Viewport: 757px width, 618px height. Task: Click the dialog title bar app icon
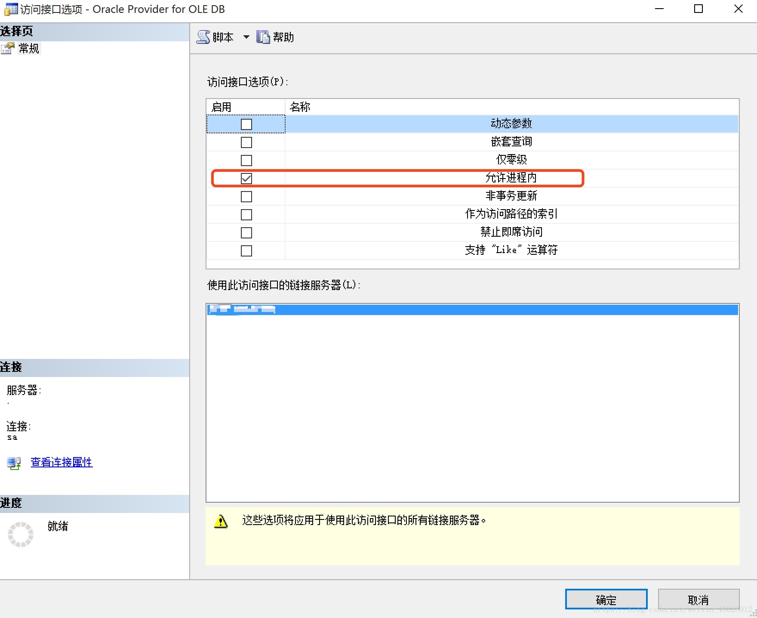[11, 9]
